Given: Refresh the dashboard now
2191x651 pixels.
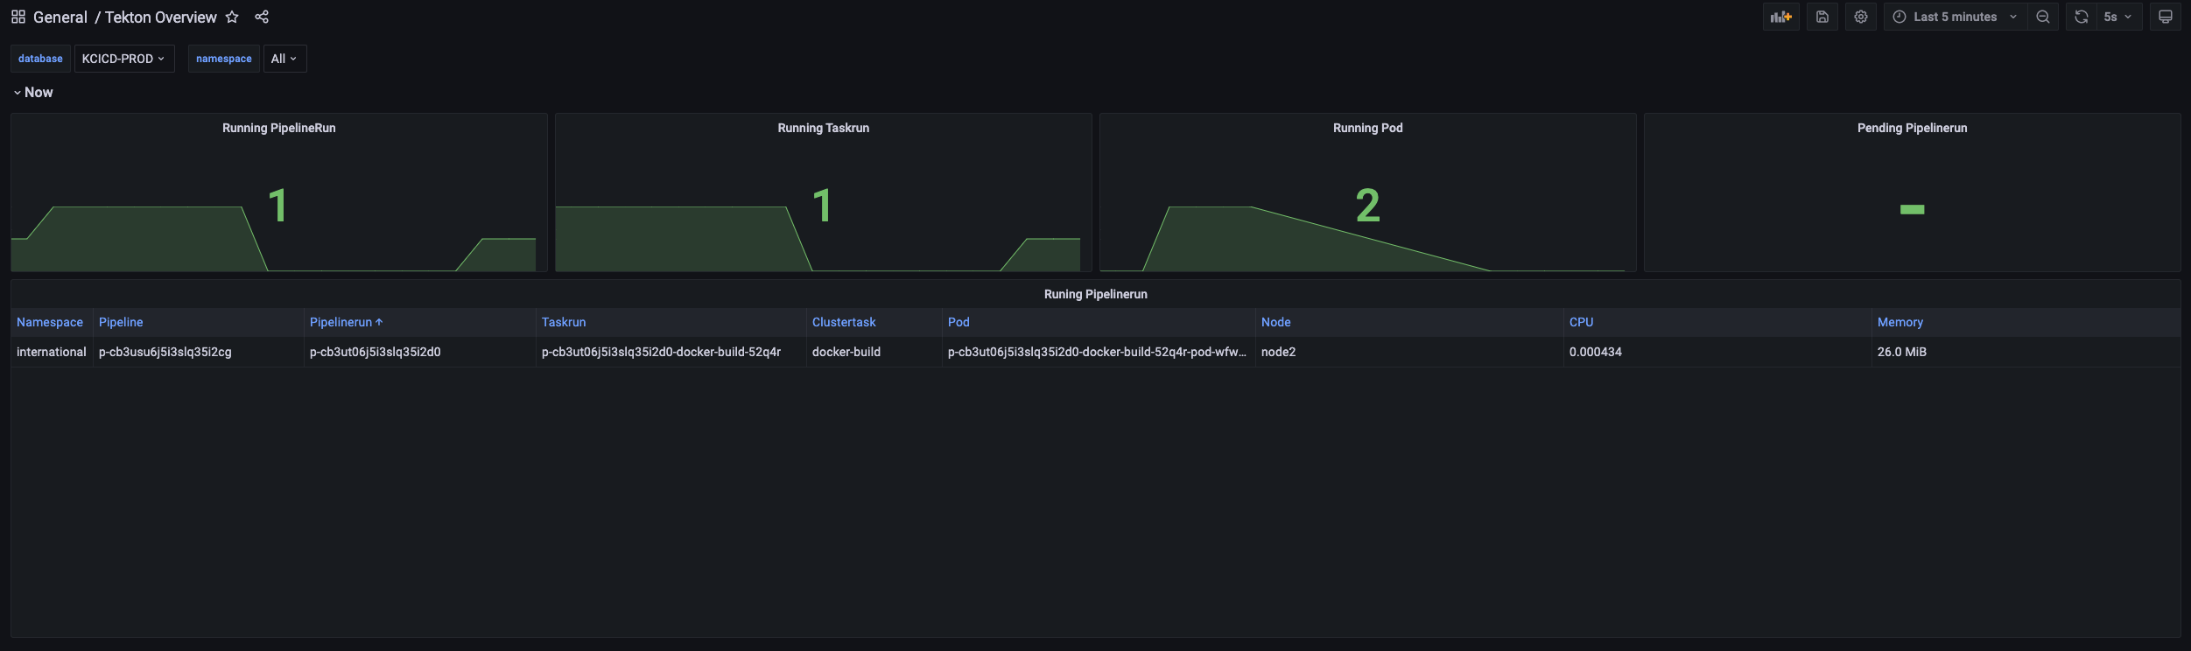Looking at the screenshot, I should point(2082,17).
